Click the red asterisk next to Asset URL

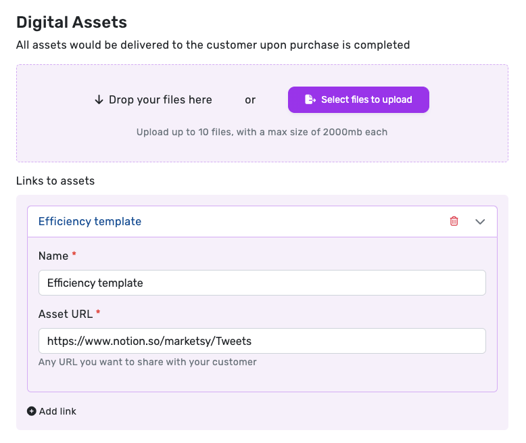(x=98, y=312)
